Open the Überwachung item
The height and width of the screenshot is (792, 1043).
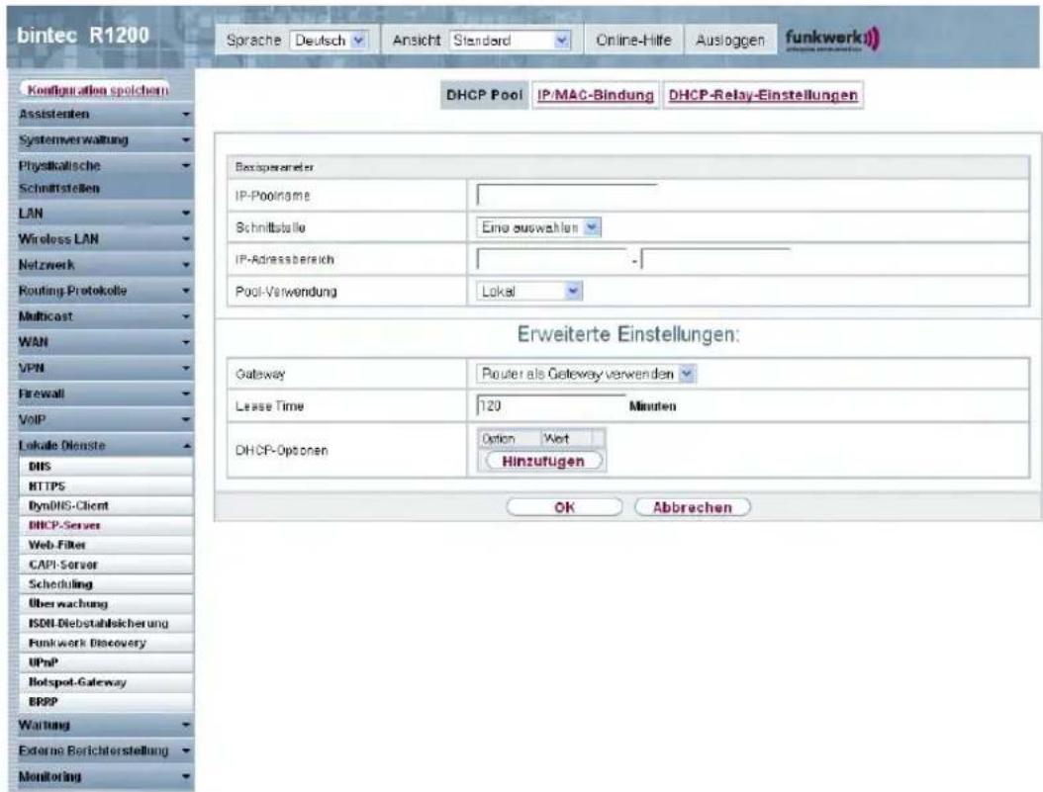pyautogui.click(x=107, y=604)
